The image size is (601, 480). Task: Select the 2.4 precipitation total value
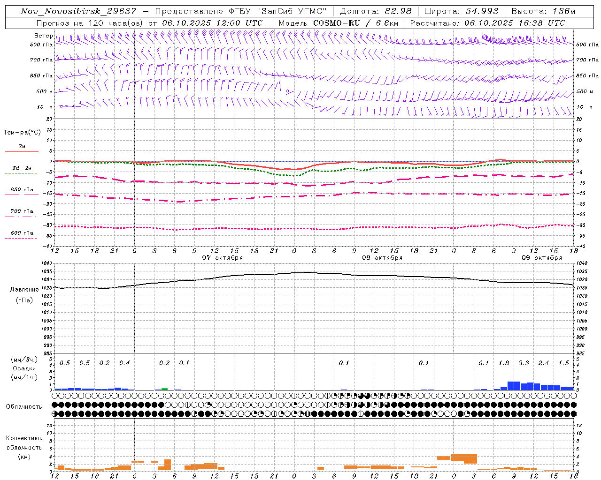click(544, 363)
